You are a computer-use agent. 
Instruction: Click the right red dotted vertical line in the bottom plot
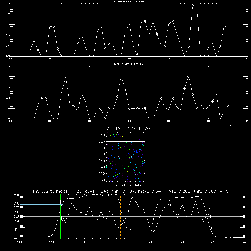(169, 216)
